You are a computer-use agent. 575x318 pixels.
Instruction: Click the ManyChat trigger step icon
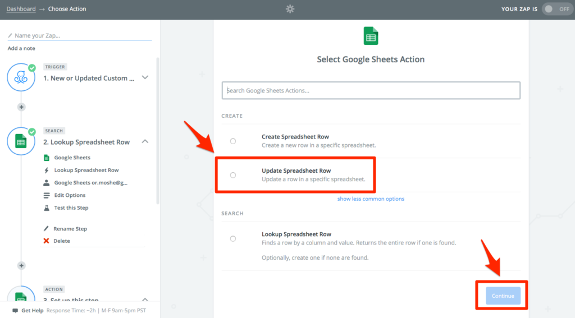click(x=21, y=77)
